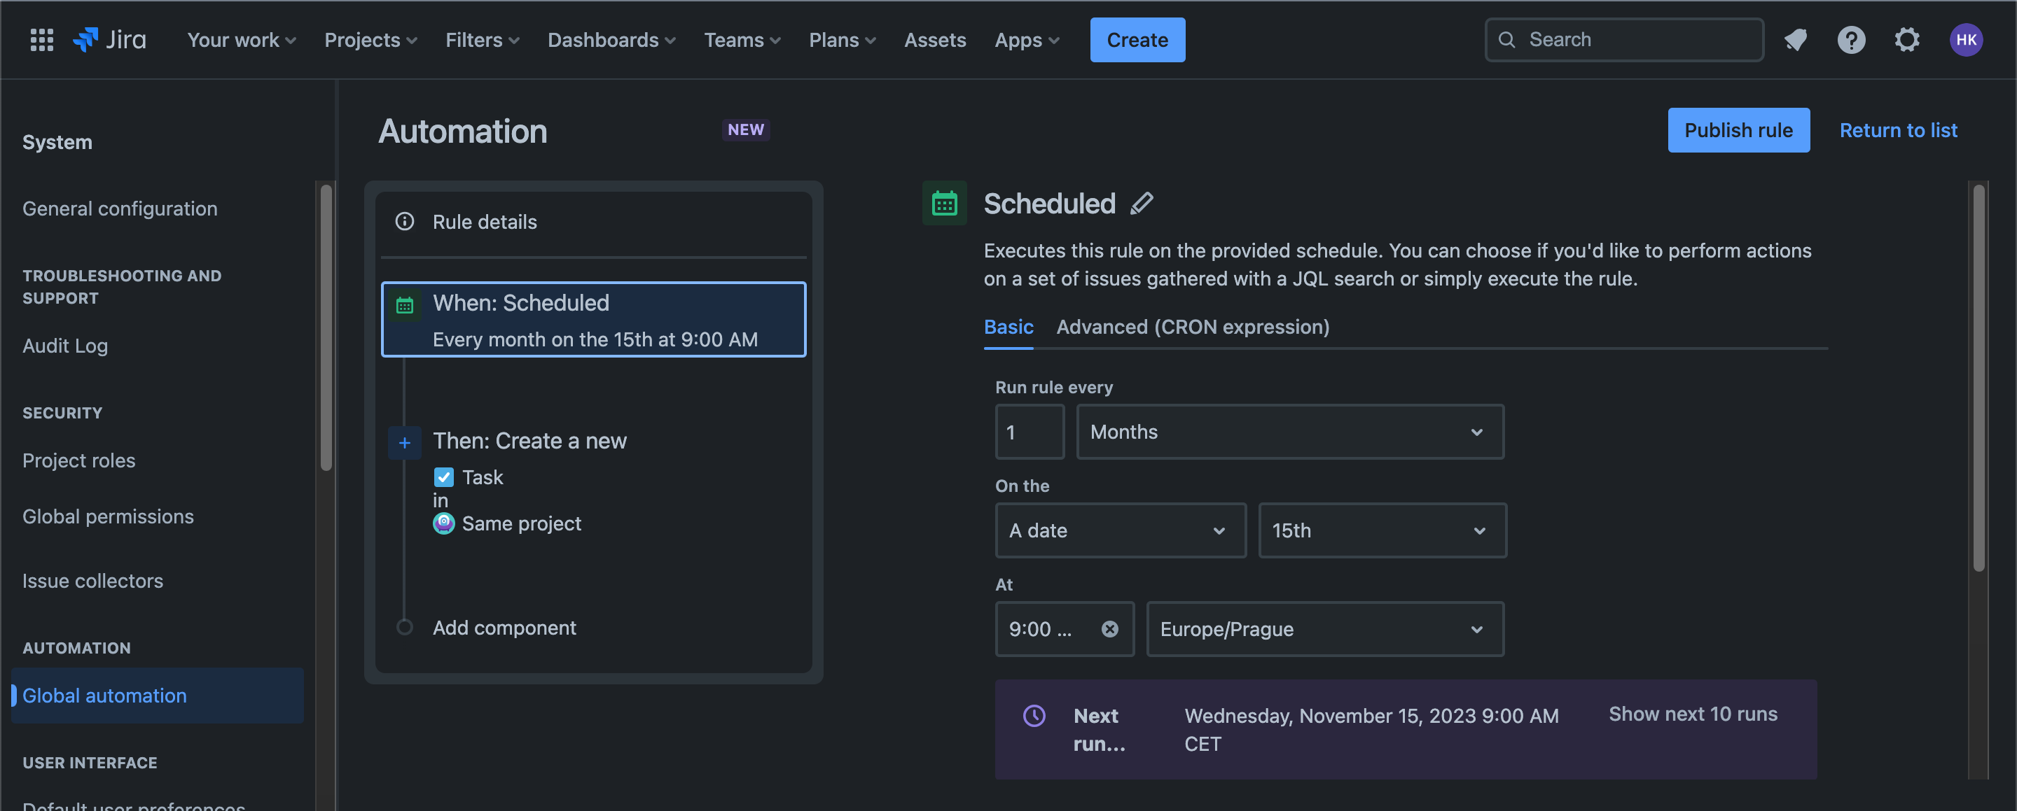
Task: Click the calendar icon in When: Scheduled
Action: 405,305
